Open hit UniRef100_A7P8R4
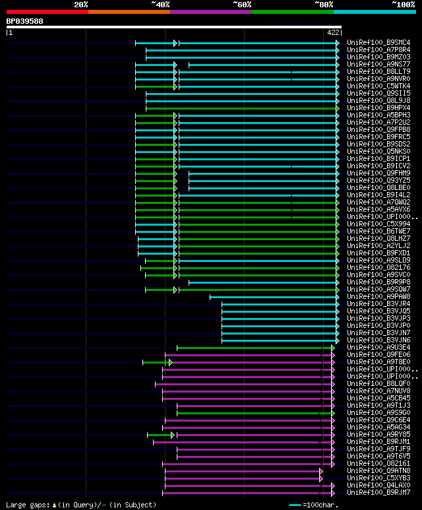This screenshot has width=422, height=510. click(378, 49)
